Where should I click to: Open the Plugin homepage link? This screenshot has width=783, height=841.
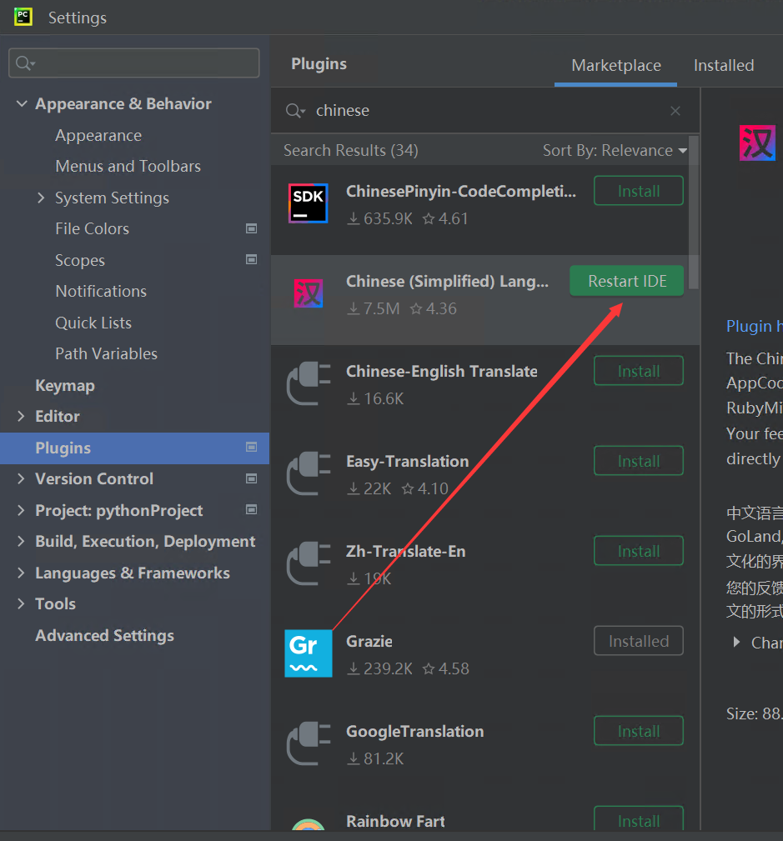(754, 326)
